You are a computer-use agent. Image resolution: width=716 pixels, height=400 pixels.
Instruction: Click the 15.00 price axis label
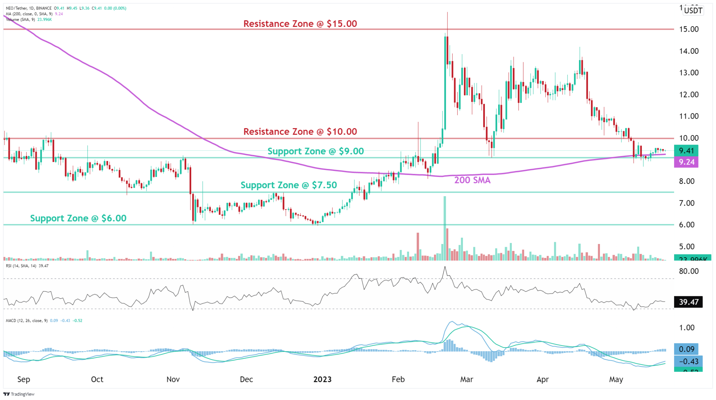coord(688,29)
